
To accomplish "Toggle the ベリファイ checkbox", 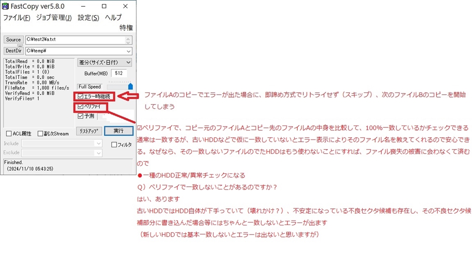I will coord(80,106).
